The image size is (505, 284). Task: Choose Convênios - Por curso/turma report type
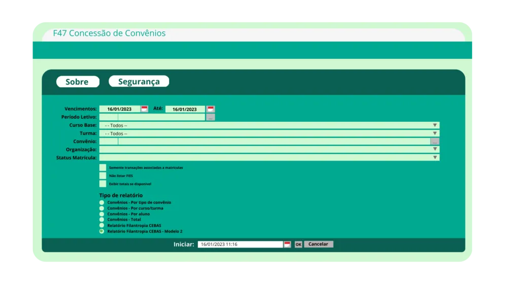click(x=102, y=208)
